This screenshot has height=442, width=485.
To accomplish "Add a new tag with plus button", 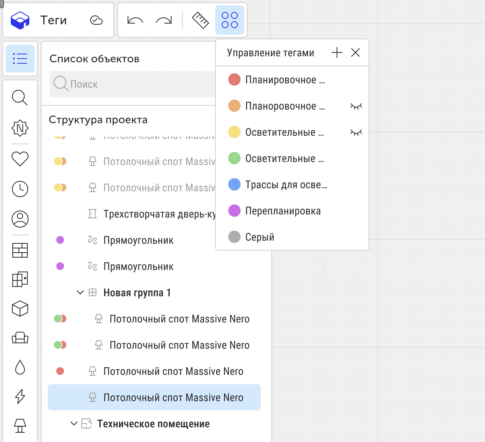I will 337,53.
